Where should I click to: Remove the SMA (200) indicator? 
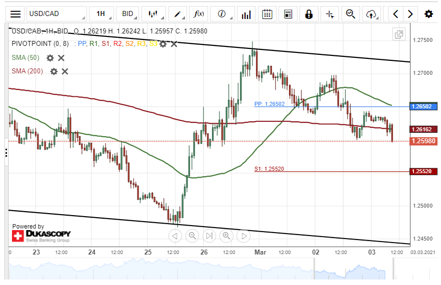(64, 71)
